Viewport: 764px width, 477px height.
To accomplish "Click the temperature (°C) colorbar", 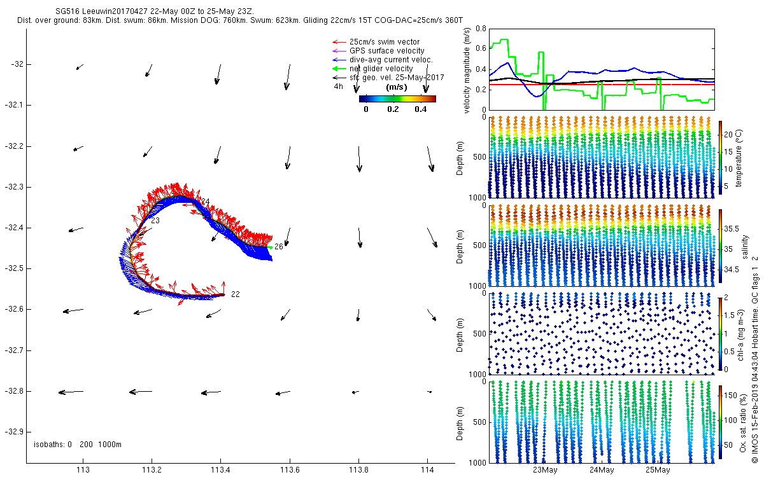I will point(720,156).
